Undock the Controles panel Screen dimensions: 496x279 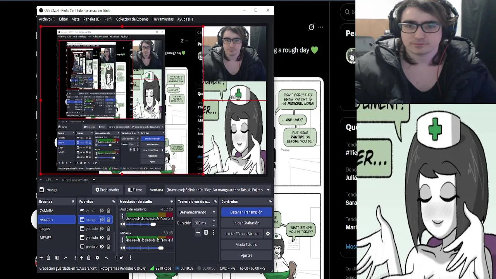pyautogui.click(x=270, y=201)
